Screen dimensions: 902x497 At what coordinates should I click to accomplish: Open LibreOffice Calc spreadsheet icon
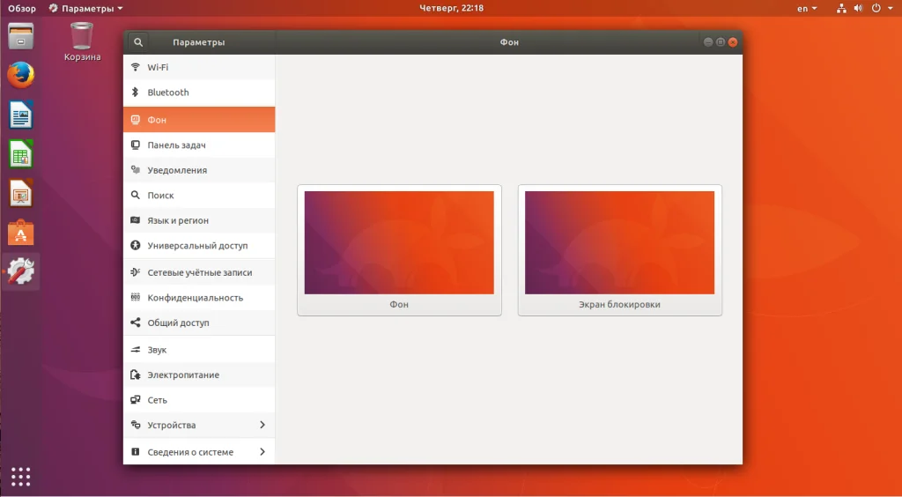tap(21, 154)
